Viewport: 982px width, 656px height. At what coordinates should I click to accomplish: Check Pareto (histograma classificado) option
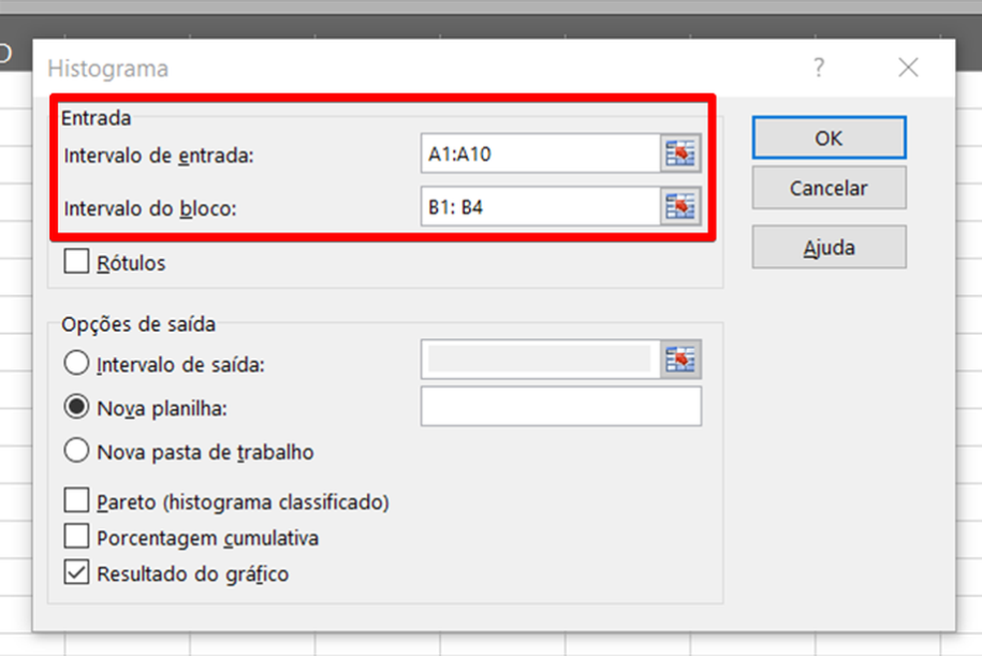pos(76,500)
